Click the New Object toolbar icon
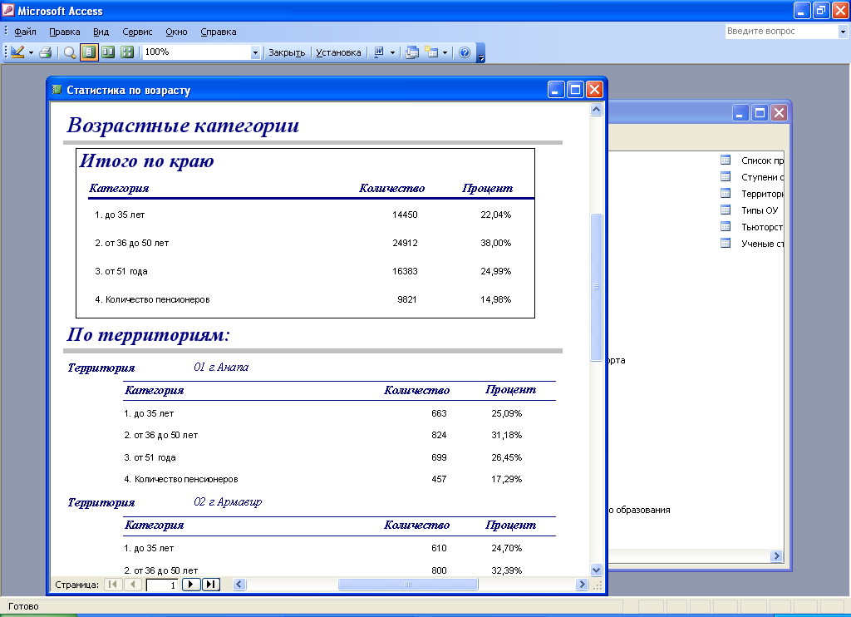 pyautogui.click(x=431, y=52)
